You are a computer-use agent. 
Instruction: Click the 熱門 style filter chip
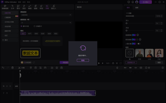30,33
